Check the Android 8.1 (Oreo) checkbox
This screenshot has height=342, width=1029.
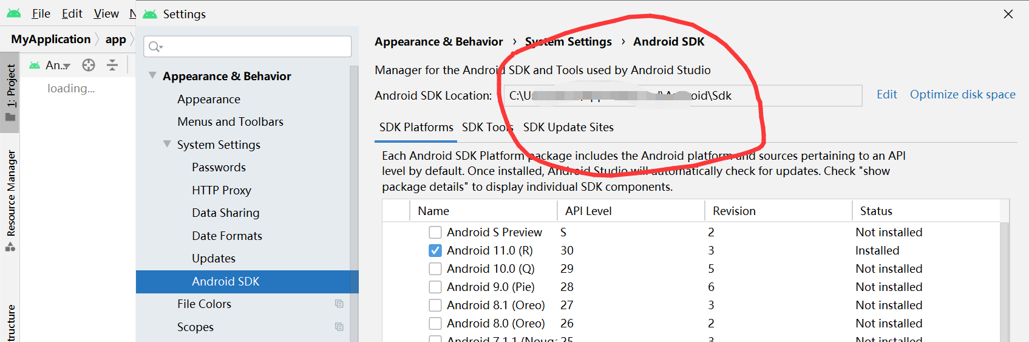point(435,305)
